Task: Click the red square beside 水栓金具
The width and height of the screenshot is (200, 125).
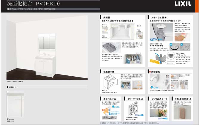Action: (150, 72)
